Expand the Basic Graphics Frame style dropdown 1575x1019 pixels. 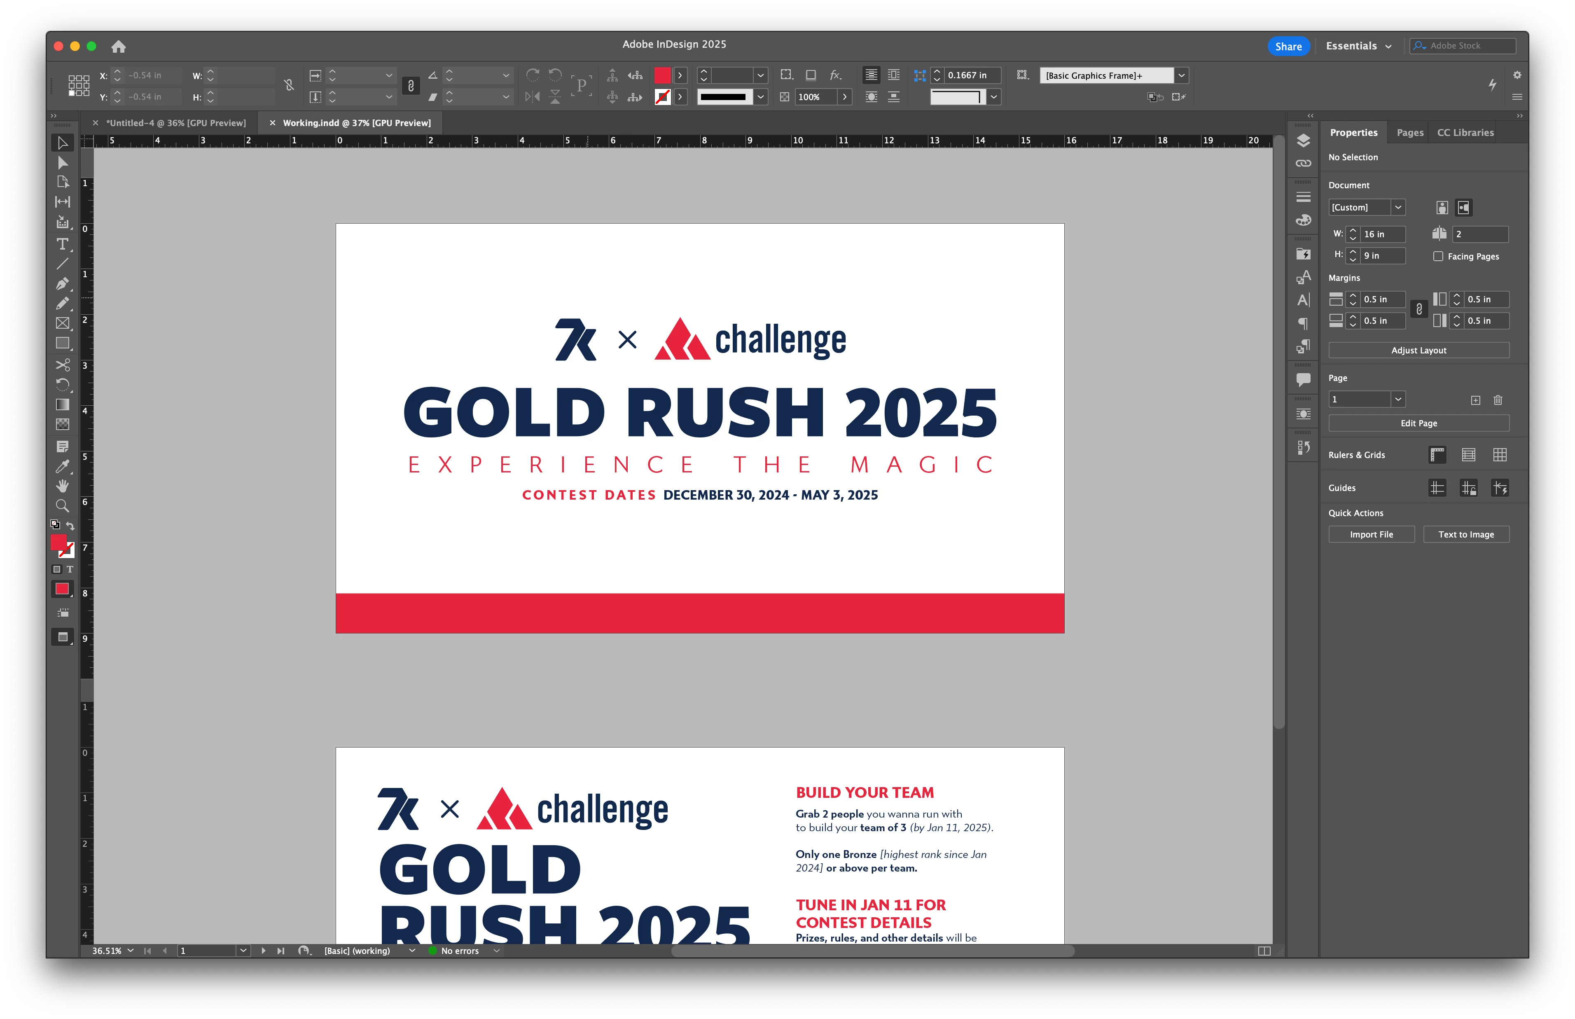[x=1181, y=75]
